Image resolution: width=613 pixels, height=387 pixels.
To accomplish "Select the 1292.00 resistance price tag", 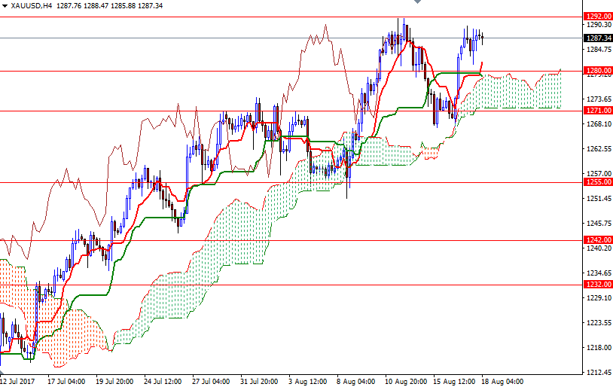I will pyautogui.click(x=597, y=16).
